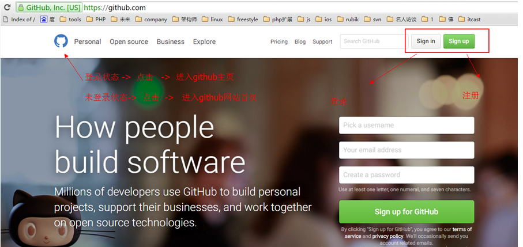
Task: Click the Sign in button
Action: pyautogui.click(x=426, y=41)
